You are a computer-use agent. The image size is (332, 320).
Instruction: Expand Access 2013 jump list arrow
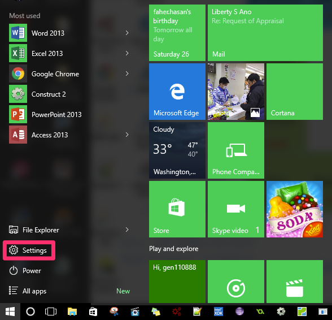(x=127, y=135)
